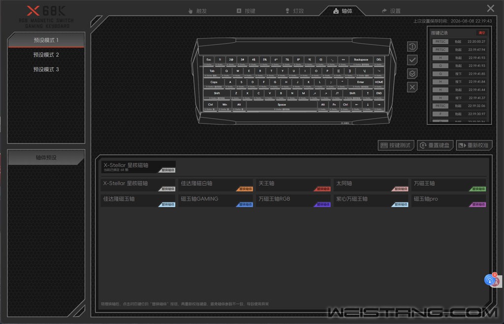Screen dimensions: 504x324
Task: Click the Caps key on keyboard diagram
Action: 214,83
